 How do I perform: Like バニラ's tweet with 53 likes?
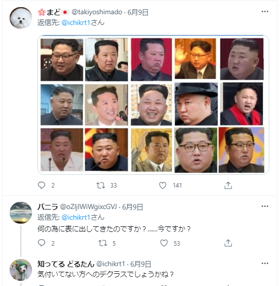(x=164, y=243)
